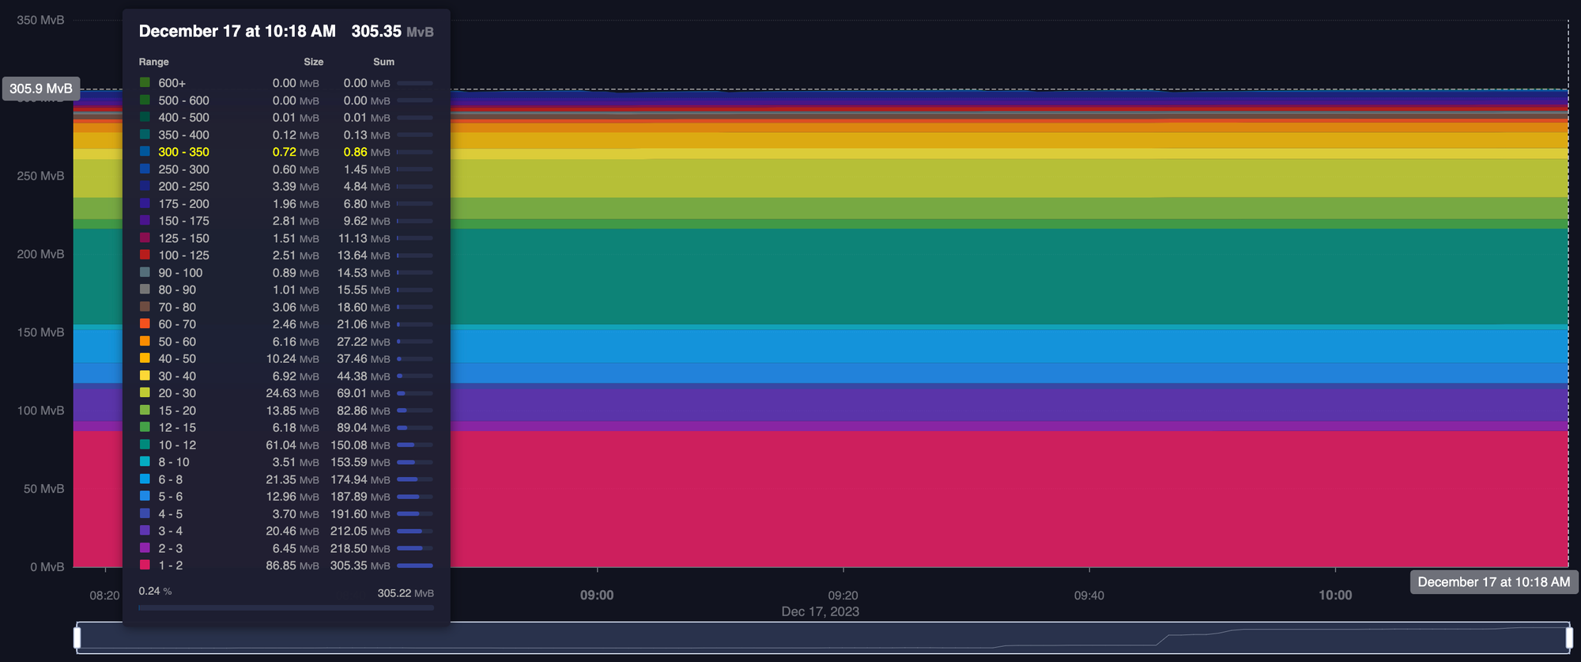Click the right handle of range slider

coord(1569,637)
